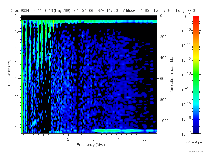This screenshot has width=209, height=157.
Task: Click the 'SZA: 147.23' header value
Action: [x=108, y=10]
